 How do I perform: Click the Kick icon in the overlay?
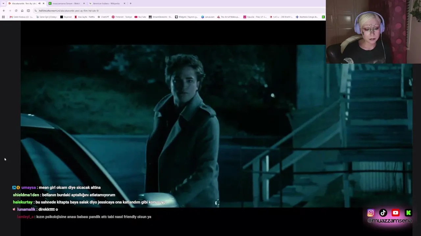point(408,213)
